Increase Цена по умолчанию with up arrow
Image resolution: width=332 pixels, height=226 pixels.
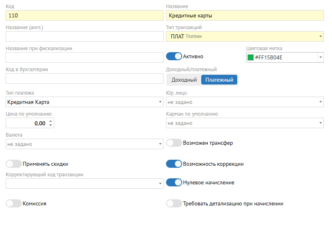pyautogui.click(x=51, y=121)
